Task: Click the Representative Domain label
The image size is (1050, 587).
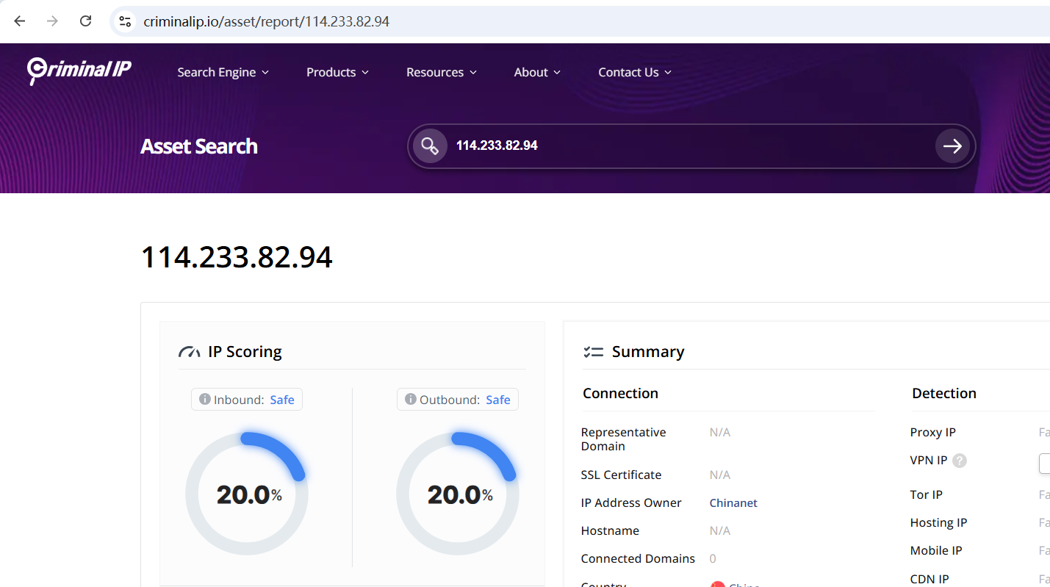Action: coord(623,439)
